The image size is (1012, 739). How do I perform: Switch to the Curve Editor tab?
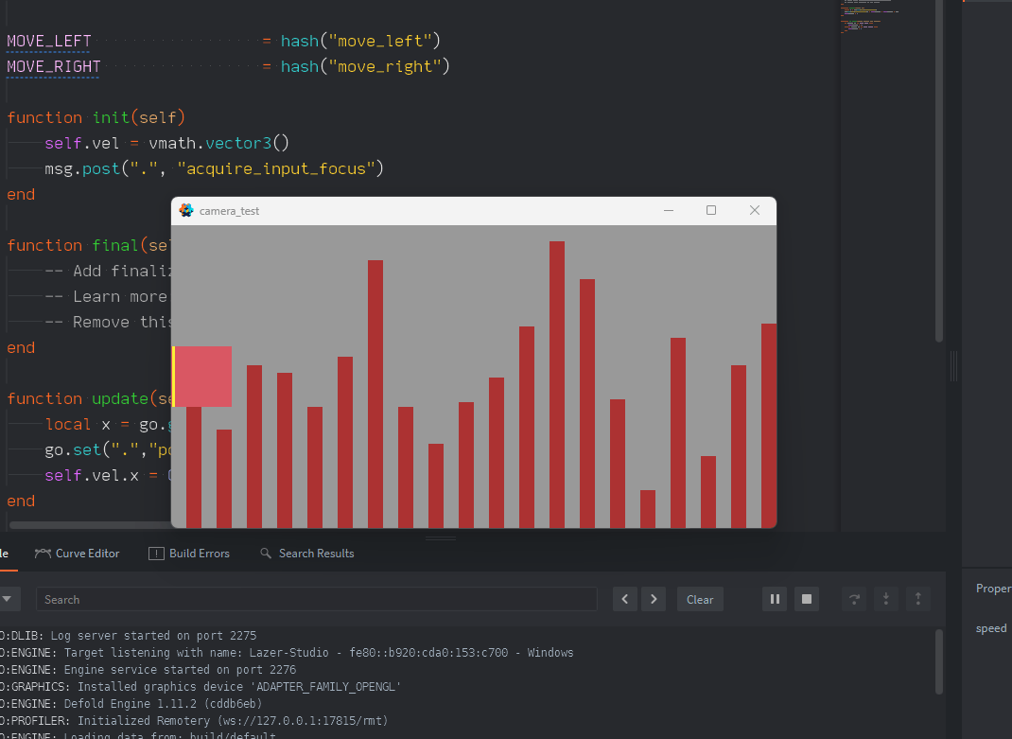pyautogui.click(x=78, y=554)
